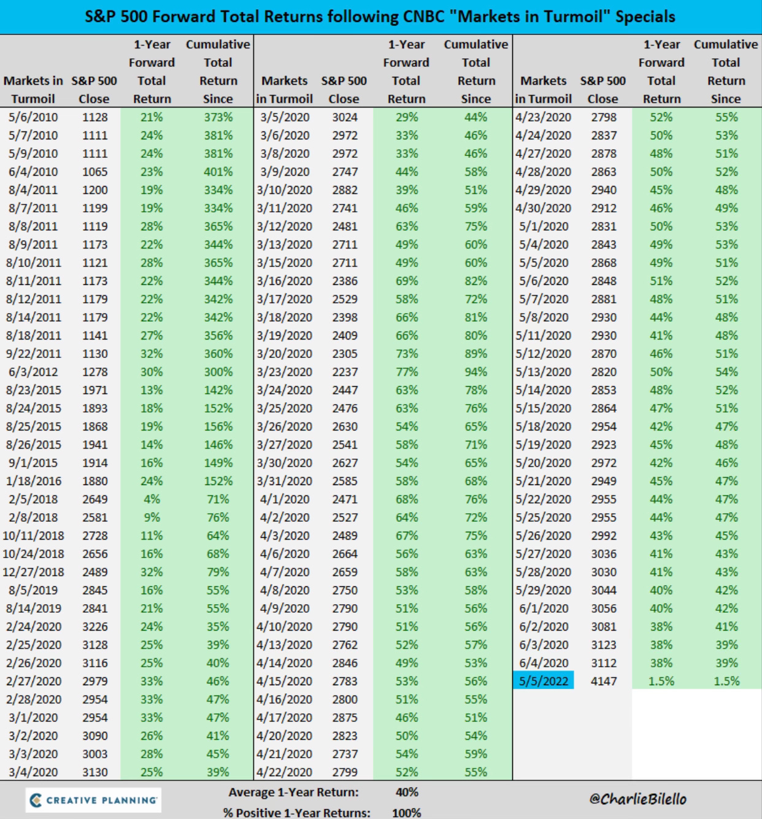Click the S&P 500 Close header above 3024
The image size is (762, 819).
(344, 90)
